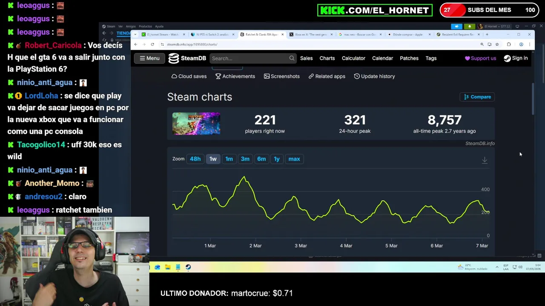The height and width of the screenshot is (306, 545).
Task: Click the Support us link
Action: click(x=480, y=58)
